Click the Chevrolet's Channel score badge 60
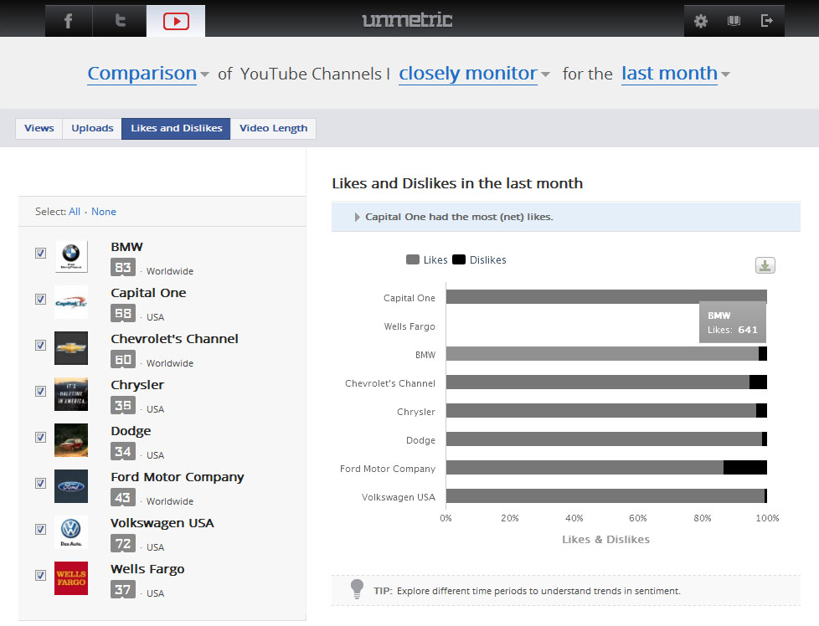Image resolution: width=819 pixels, height=626 pixels. [123, 359]
